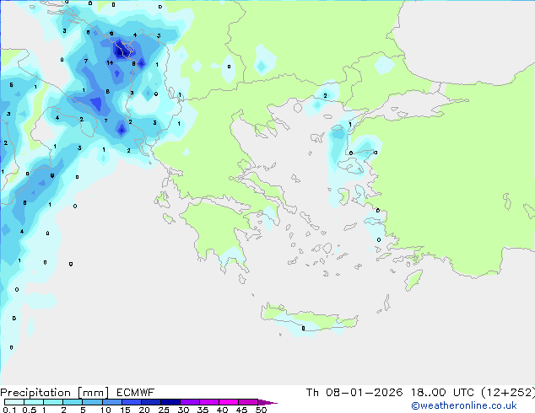Pick the legend swatch between 45 and 50
The width and height of the screenshot is (535, 413).
[x=248, y=402]
